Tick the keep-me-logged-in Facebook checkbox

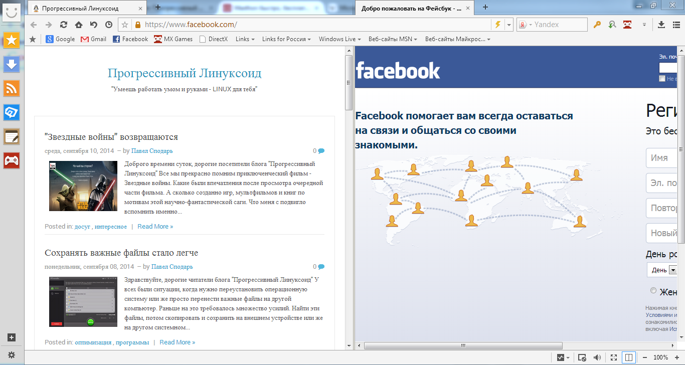click(662, 78)
